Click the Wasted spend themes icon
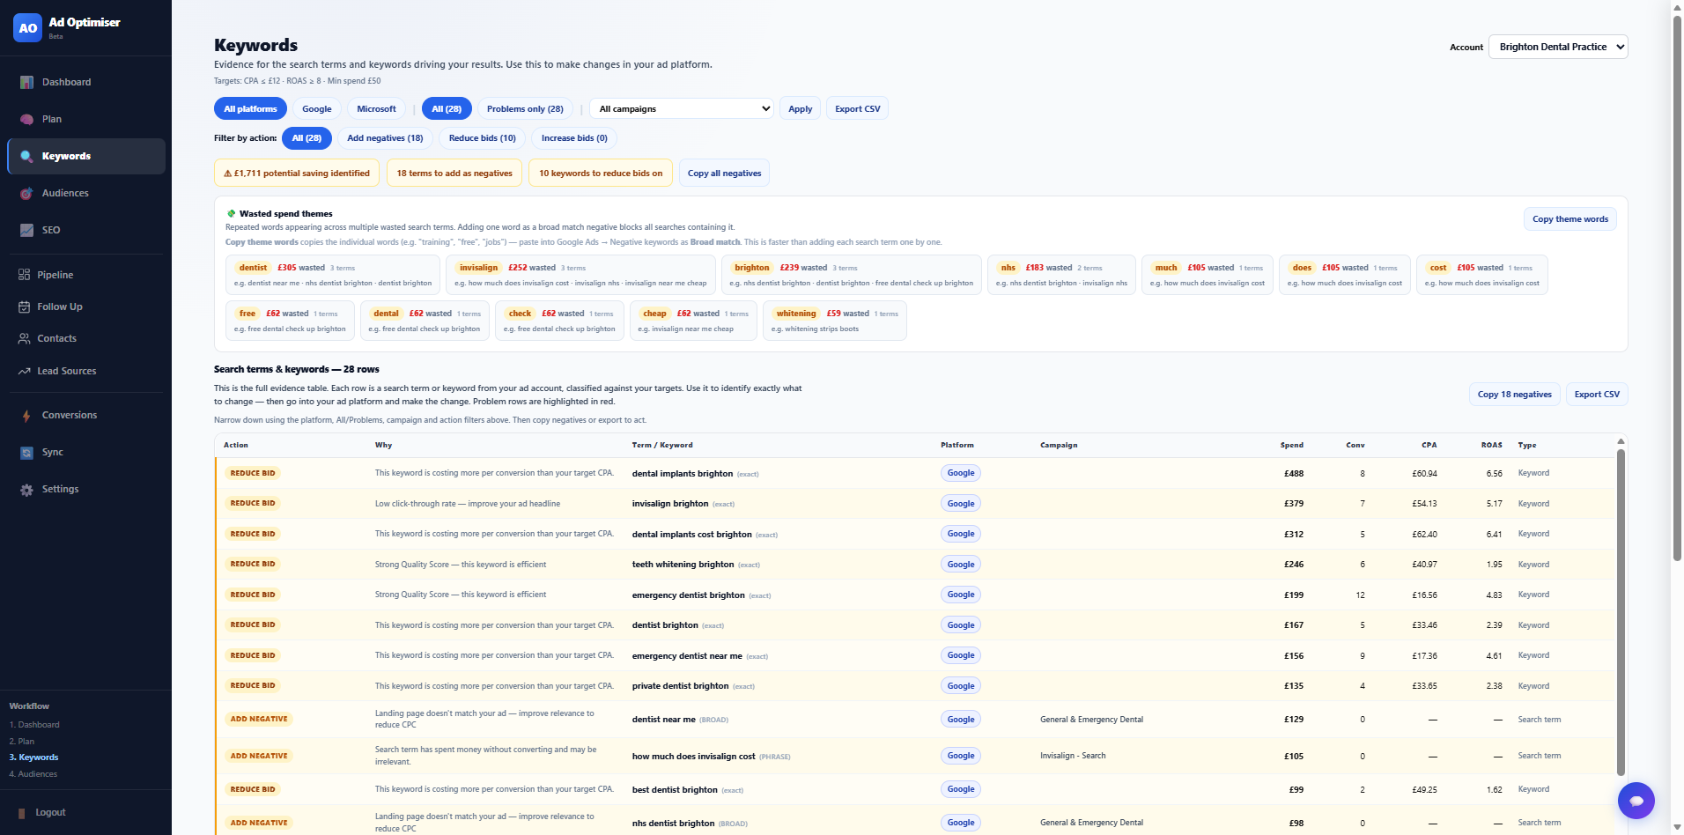The image size is (1684, 835). pyautogui.click(x=232, y=213)
